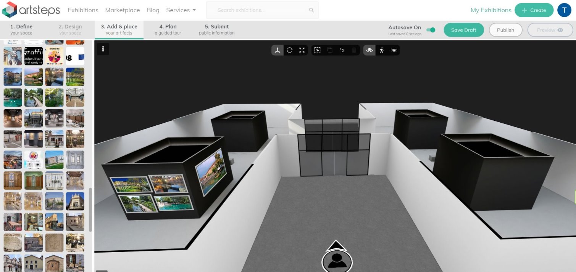Viewport: 576px width, 272px height.
Task: Select the rotate tool in viewport toolbar
Action: click(x=290, y=50)
